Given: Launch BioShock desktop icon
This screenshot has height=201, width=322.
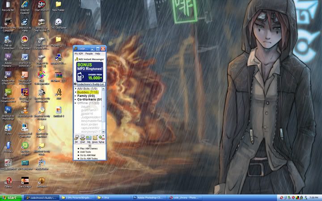Looking at the screenshot, I should [42, 183].
